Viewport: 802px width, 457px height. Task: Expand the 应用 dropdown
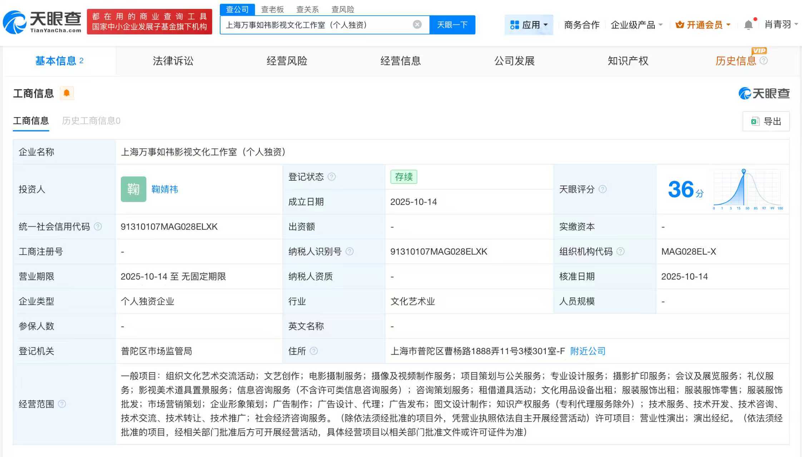pyautogui.click(x=529, y=24)
